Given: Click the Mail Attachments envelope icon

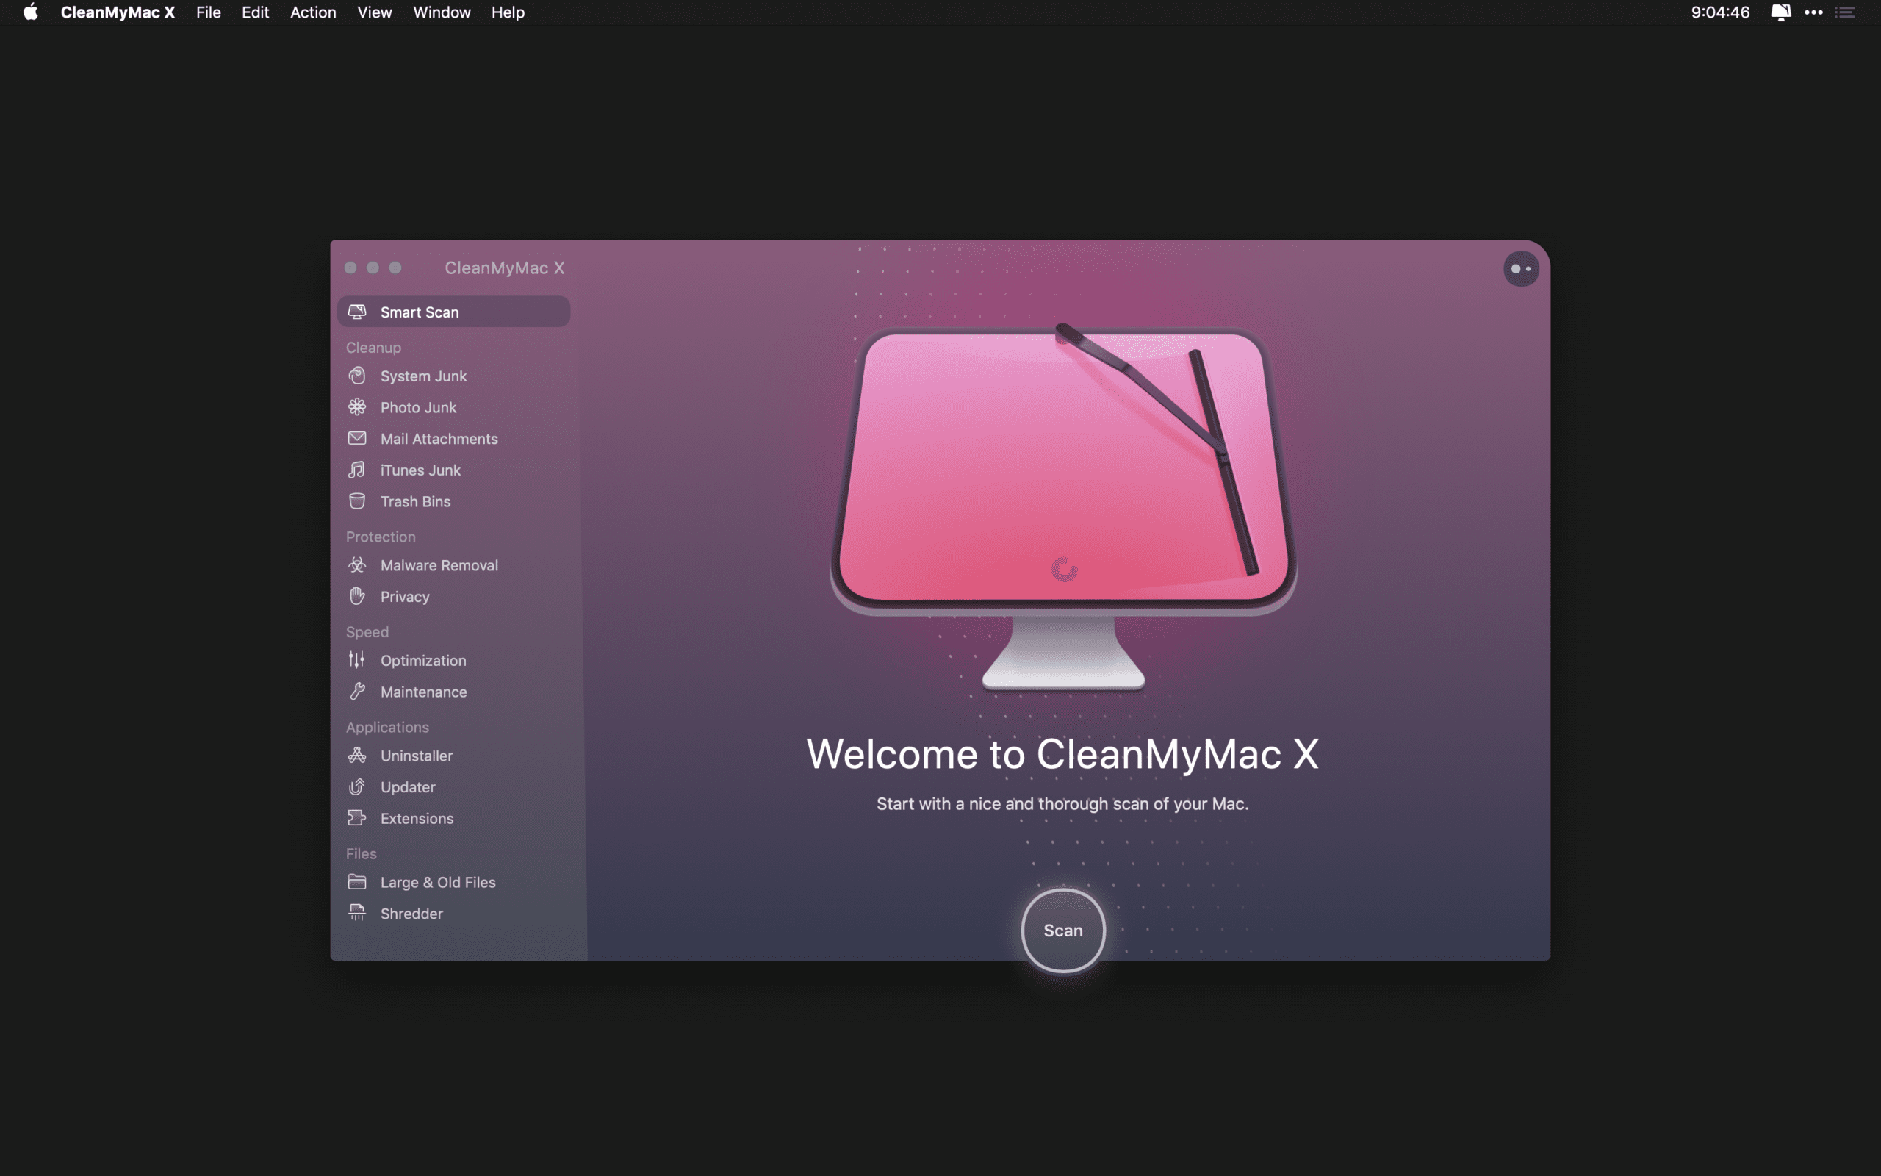Looking at the screenshot, I should click(x=357, y=438).
